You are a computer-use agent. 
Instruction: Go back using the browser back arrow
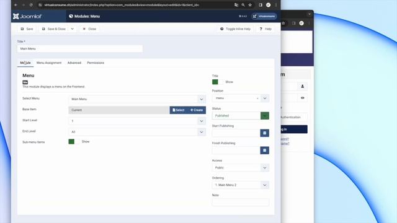16,5
